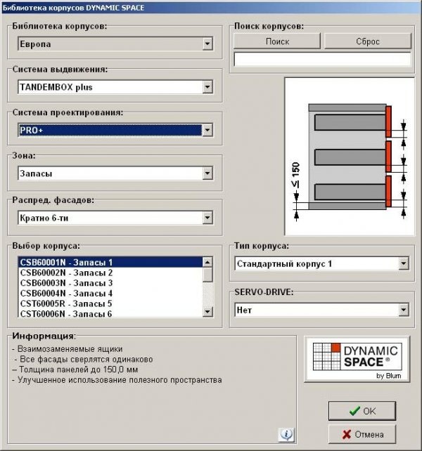Select CSB60004N - Запасы 4 in list
The height and width of the screenshot is (451, 422).
110,294
